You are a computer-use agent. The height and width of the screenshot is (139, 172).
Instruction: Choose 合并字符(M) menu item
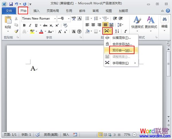[x=121, y=44]
